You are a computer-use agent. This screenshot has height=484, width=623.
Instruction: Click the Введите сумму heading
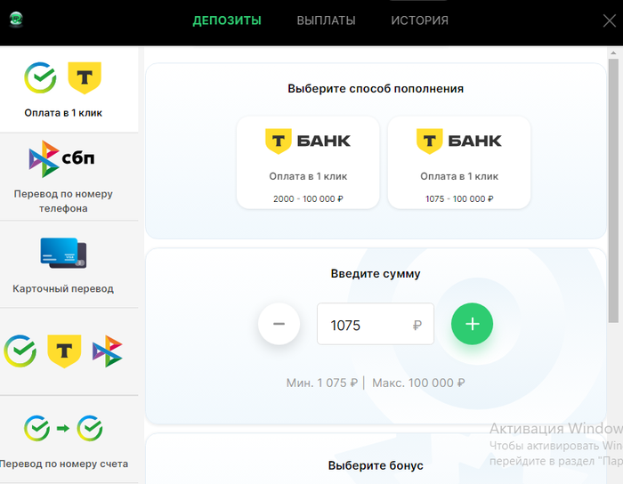[376, 273]
